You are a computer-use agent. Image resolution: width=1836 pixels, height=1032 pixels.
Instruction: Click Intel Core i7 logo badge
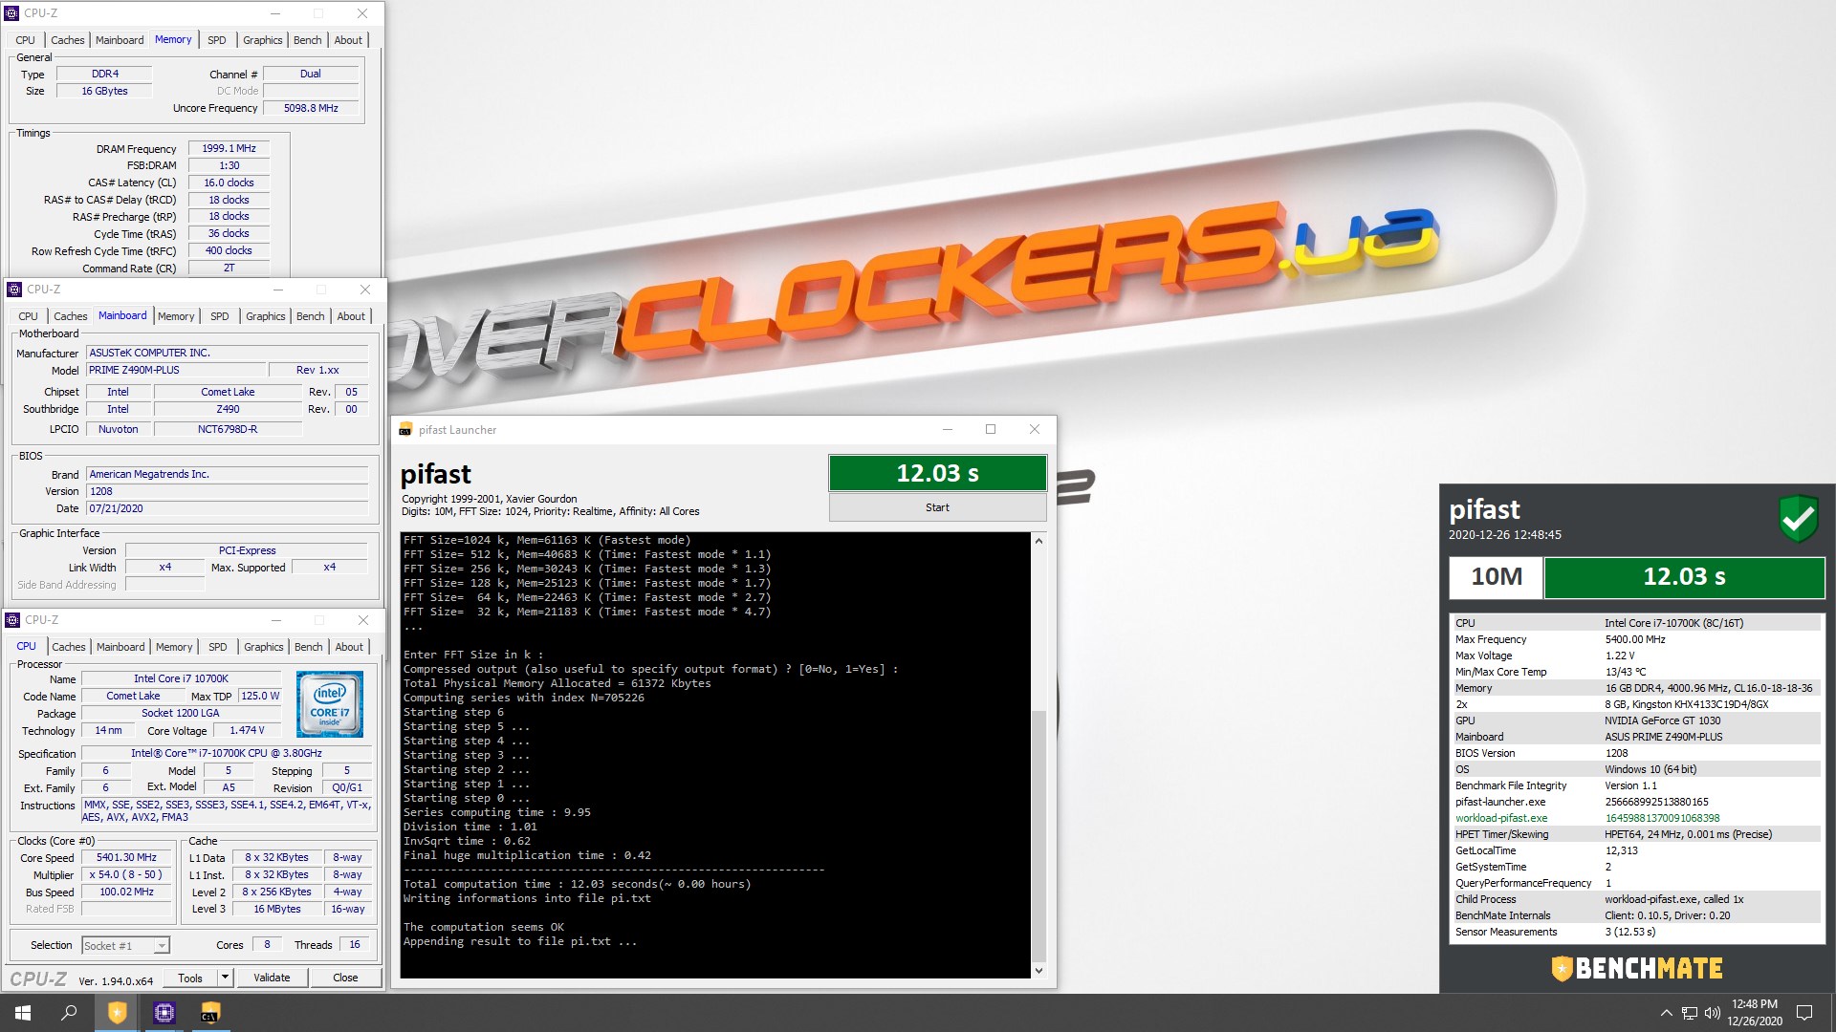[x=329, y=704]
